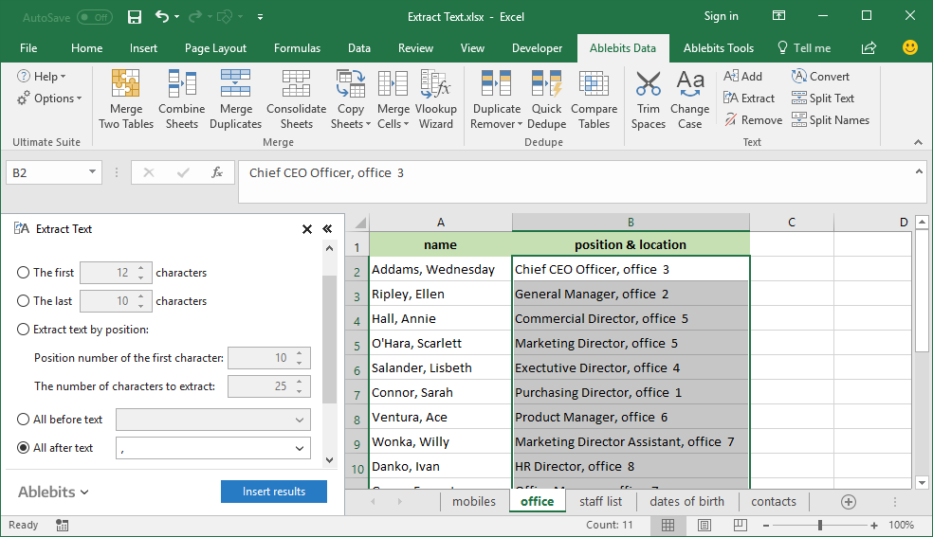Screen dimensions: 933x537
Task: Open the File tab
Action: click(28, 48)
